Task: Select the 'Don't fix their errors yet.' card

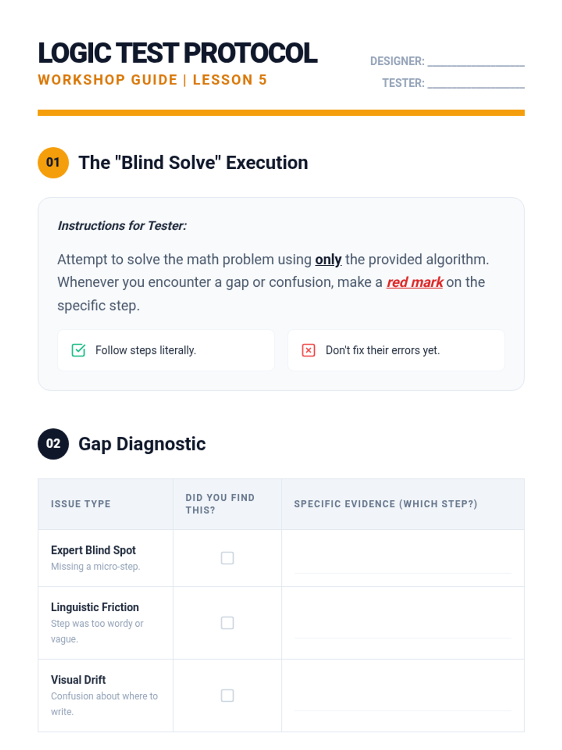Action: 396,350
